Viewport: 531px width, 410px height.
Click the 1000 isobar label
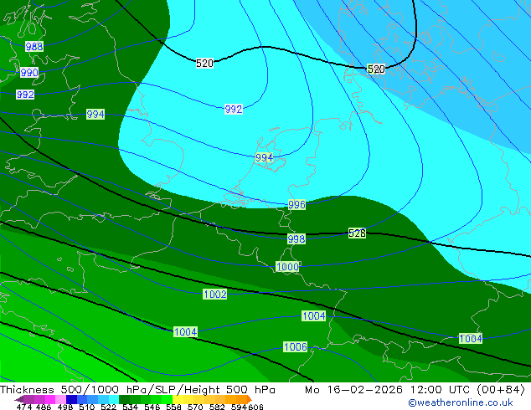[287, 267]
